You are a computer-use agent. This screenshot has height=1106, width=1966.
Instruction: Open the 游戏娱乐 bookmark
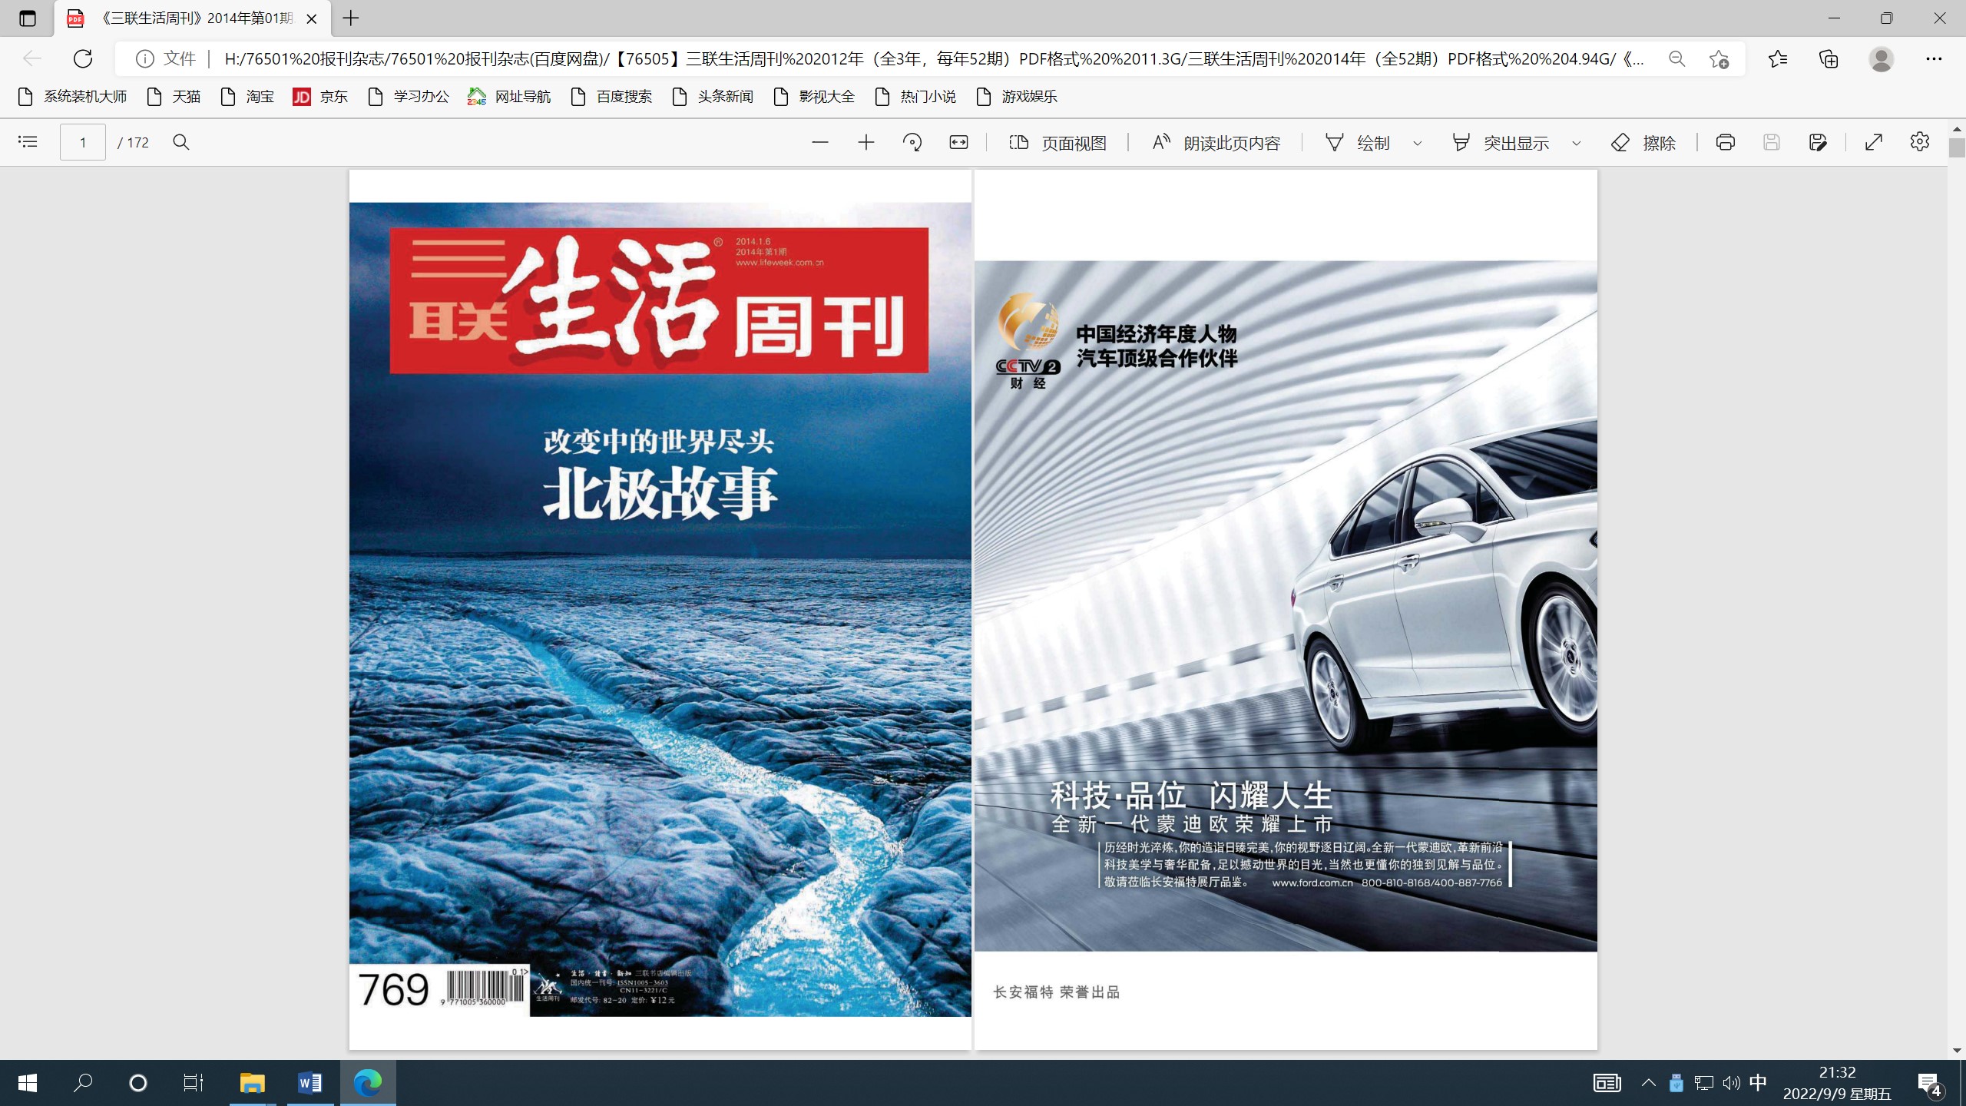(x=1017, y=97)
